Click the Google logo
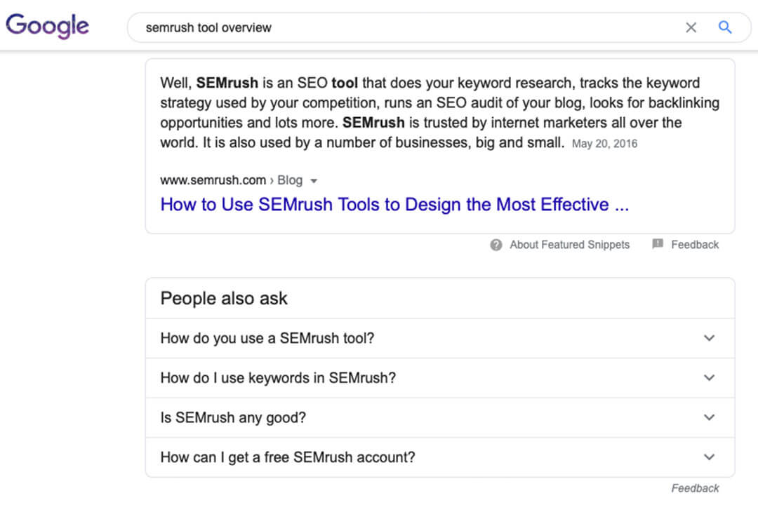Screen dimensions: 758x505 [x=48, y=26]
